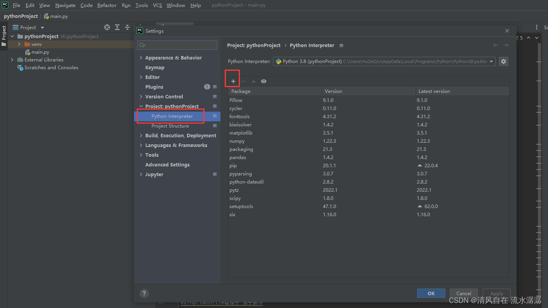Select the setuptools package row
This screenshot has height=308, width=548.
368,206
